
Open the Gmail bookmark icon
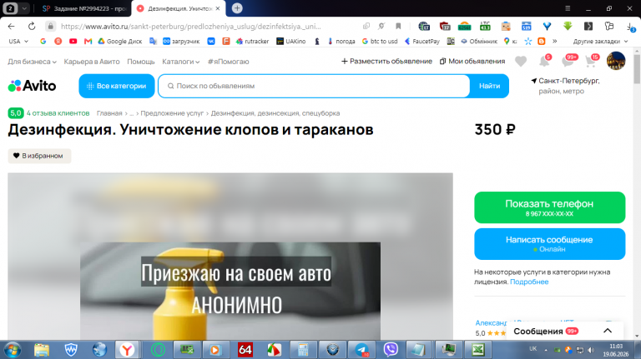(88, 41)
